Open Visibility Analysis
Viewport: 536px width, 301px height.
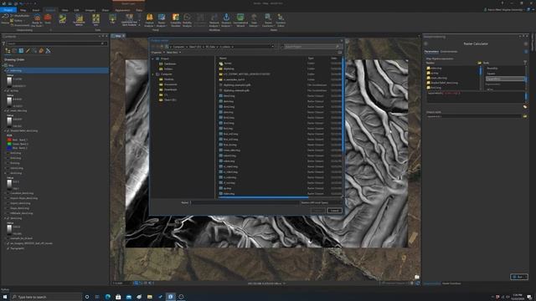click(187, 20)
